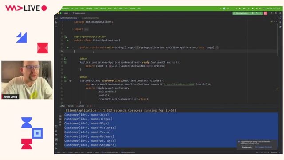This screenshot has width=284, height=160.
Task: Click 'package com.example.client;' code line
Action: click(x=94, y=22)
